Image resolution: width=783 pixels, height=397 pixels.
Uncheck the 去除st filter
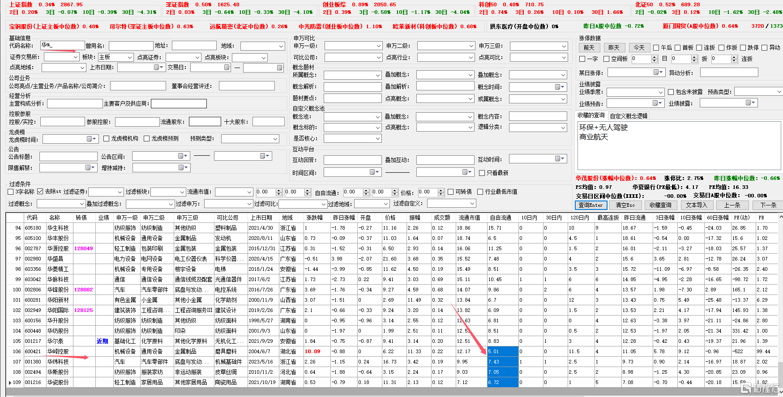[40, 192]
